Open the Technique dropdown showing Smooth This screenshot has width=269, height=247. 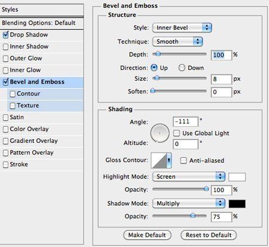click(178, 42)
